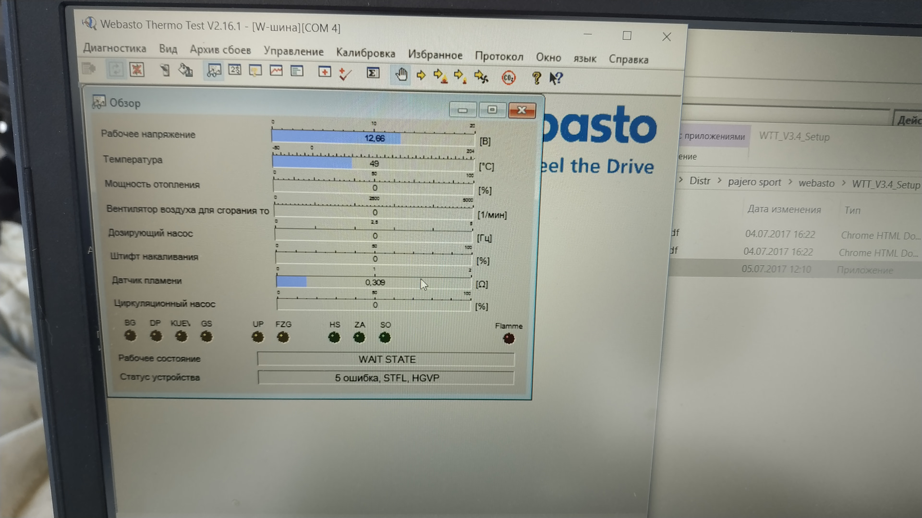Click the hand stop-heater icon
This screenshot has width=922, height=518.
pyautogui.click(x=401, y=74)
